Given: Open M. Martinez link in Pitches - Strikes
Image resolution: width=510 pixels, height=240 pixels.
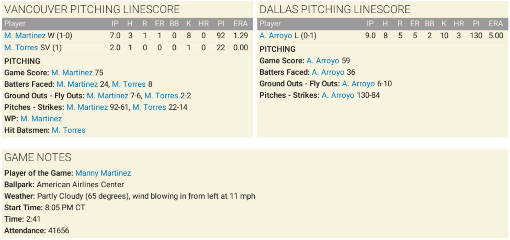Looking at the screenshot, I should (87, 107).
